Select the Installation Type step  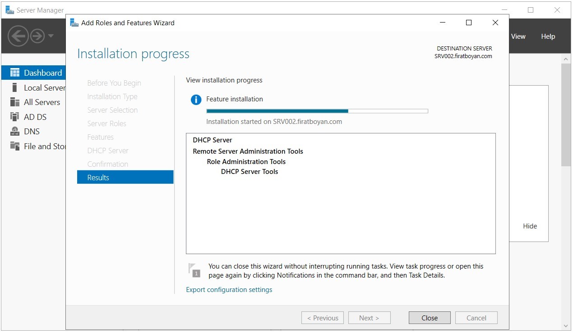[x=112, y=96]
